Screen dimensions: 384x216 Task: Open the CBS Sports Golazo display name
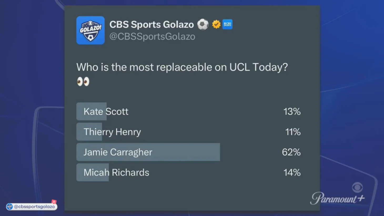coord(151,24)
